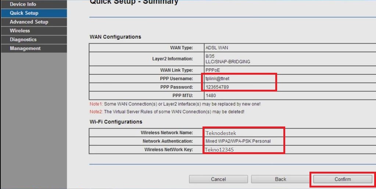
Task: Go back with the Back button
Action: tap(280, 179)
